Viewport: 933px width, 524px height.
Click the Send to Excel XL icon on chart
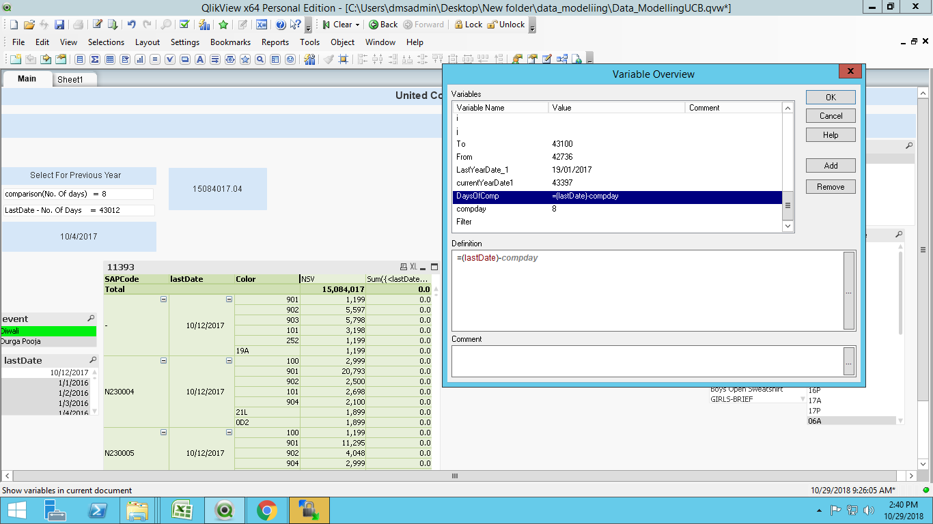413,267
